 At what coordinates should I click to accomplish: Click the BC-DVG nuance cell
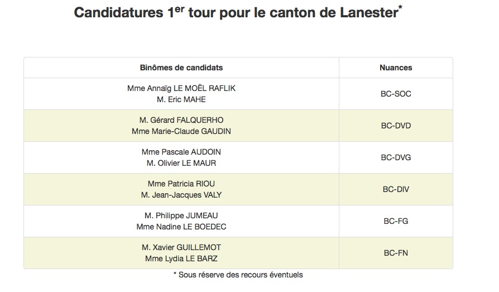[x=396, y=157]
